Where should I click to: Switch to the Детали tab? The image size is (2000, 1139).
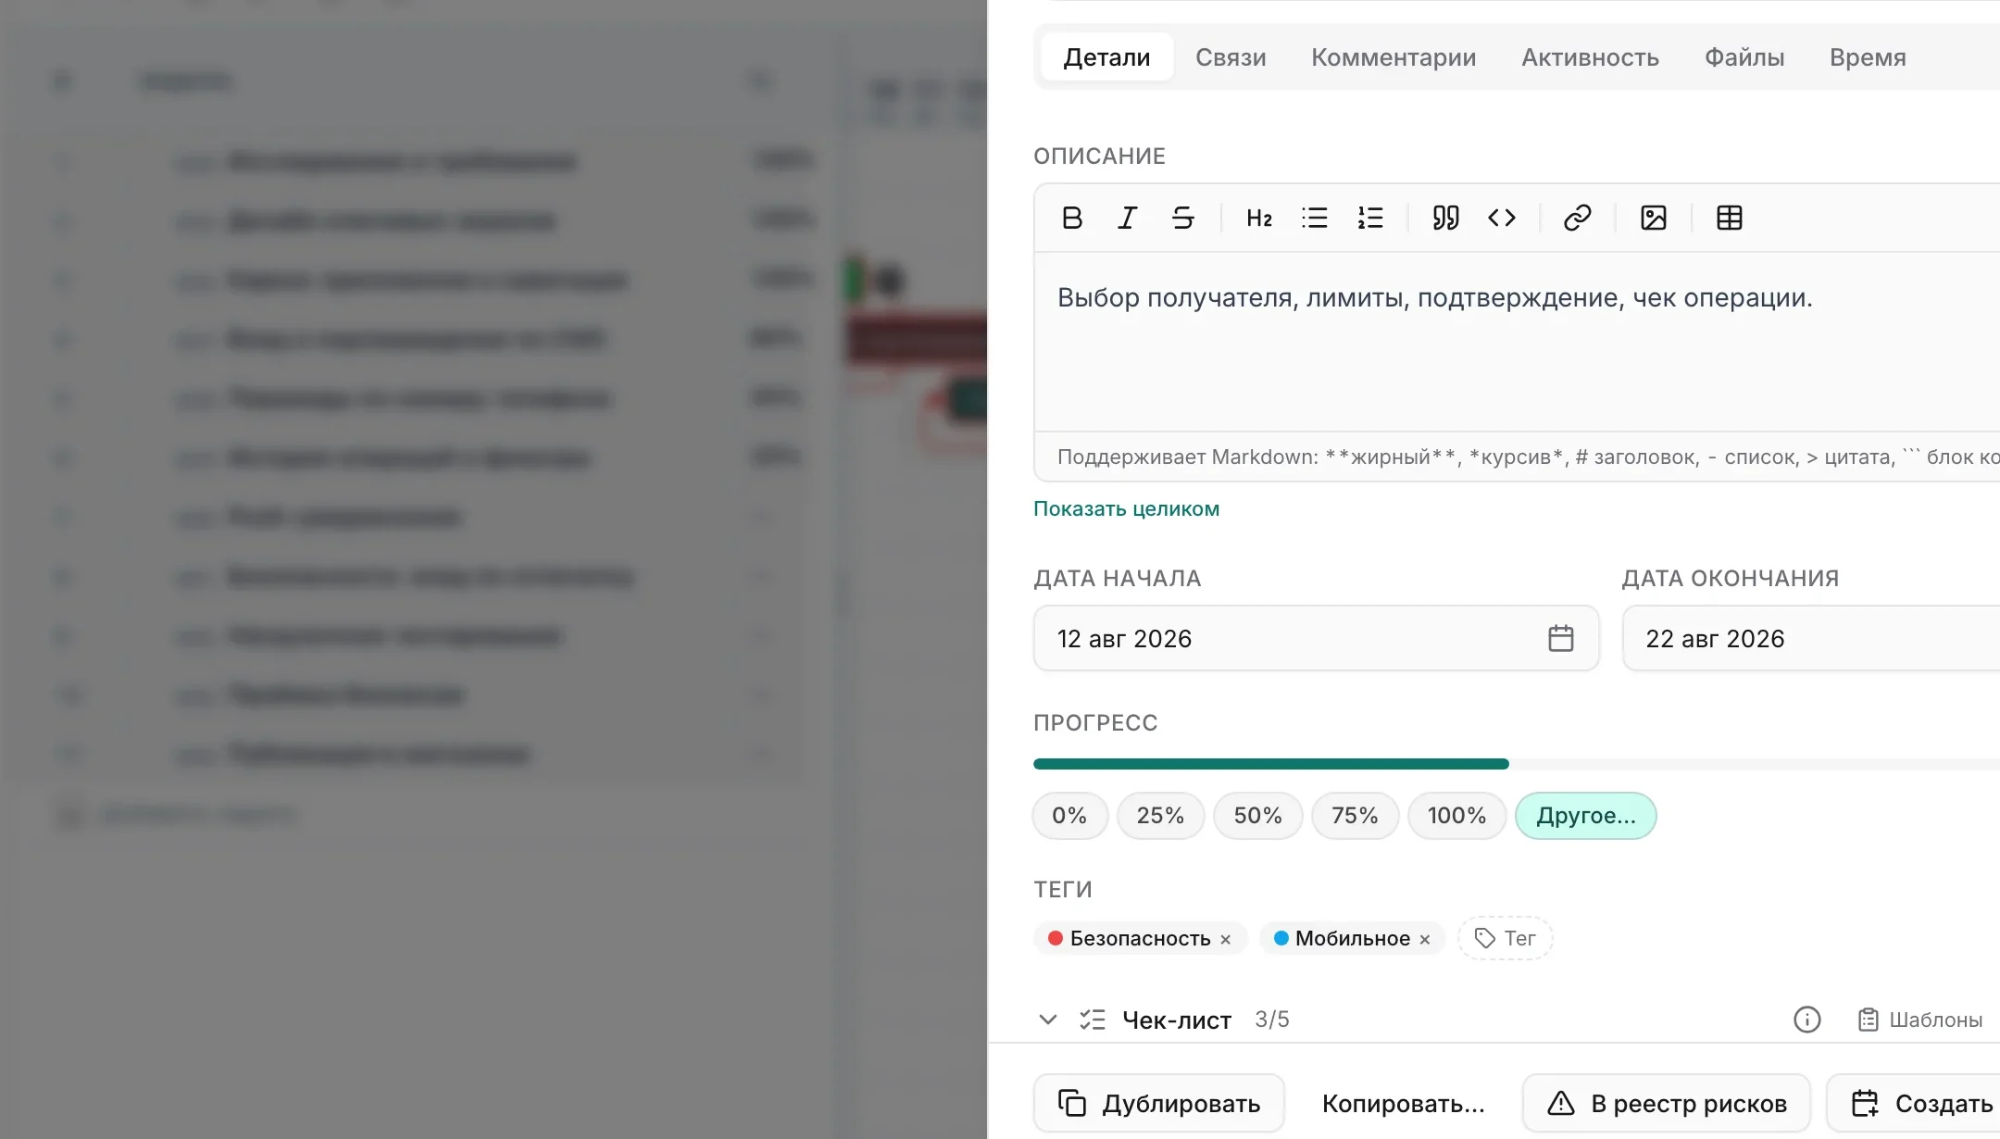coord(1107,57)
